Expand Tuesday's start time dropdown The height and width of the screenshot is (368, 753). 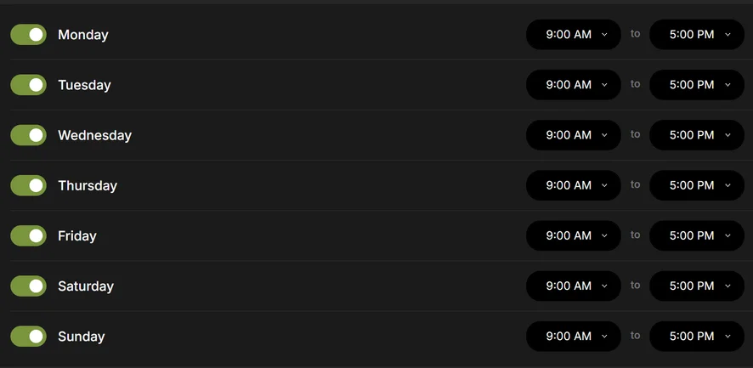click(x=574, y=85)
